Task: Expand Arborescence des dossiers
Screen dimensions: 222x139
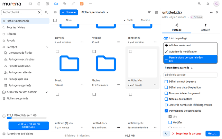Action: (x=47, y=92)
